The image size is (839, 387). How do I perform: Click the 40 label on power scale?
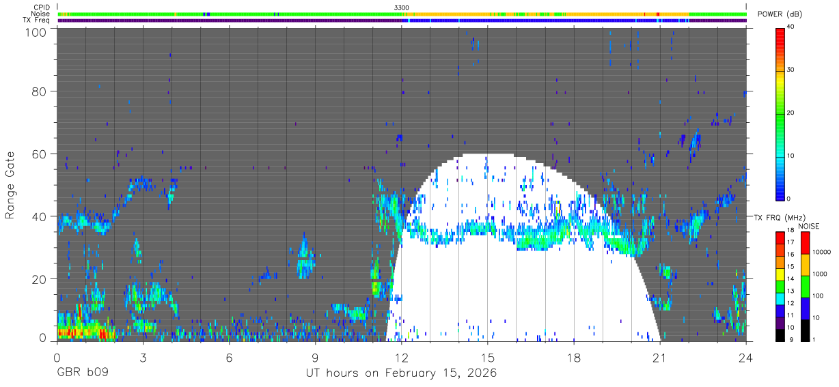click(791, 27)
